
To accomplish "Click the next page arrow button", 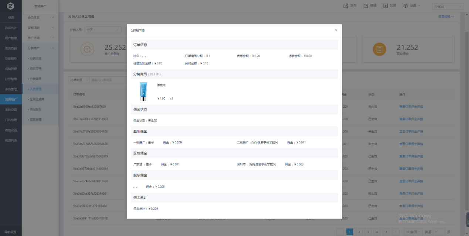I will [x=395, y=232].
